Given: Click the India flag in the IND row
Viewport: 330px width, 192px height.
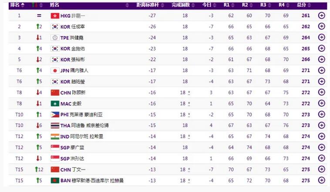Looking at the screenshot, I should tap(55, 136).
